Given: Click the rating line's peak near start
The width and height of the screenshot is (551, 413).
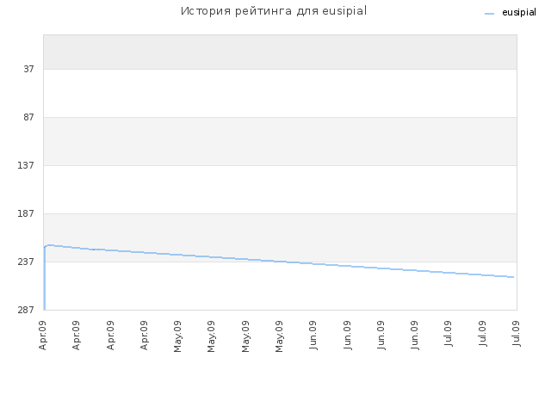Looking at the screenshot, I should [50, 244].
